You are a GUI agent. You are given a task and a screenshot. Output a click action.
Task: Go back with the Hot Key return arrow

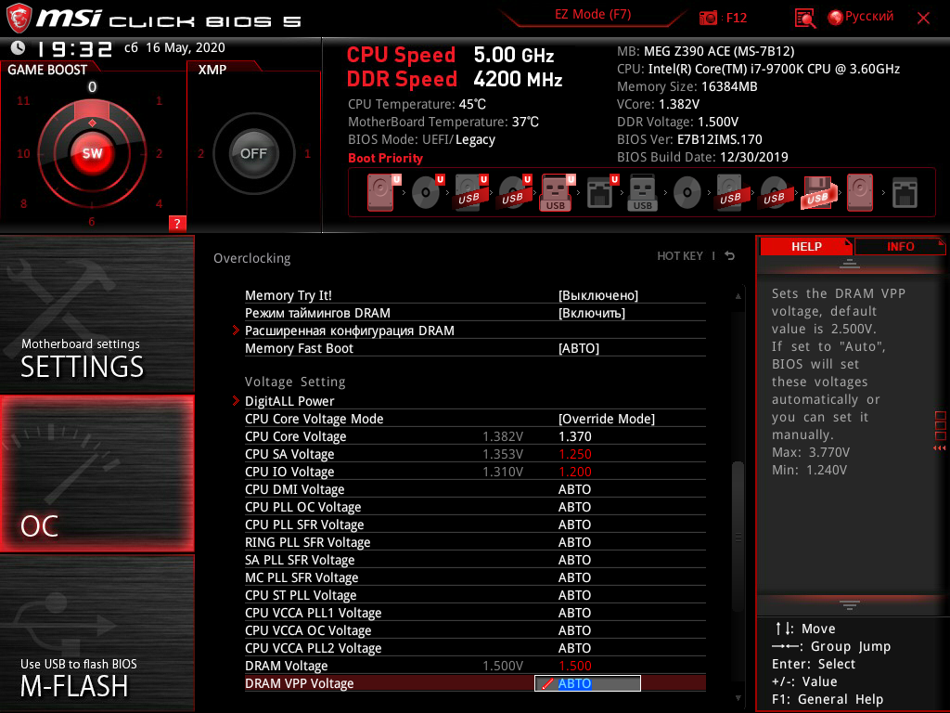coord(730,256)
